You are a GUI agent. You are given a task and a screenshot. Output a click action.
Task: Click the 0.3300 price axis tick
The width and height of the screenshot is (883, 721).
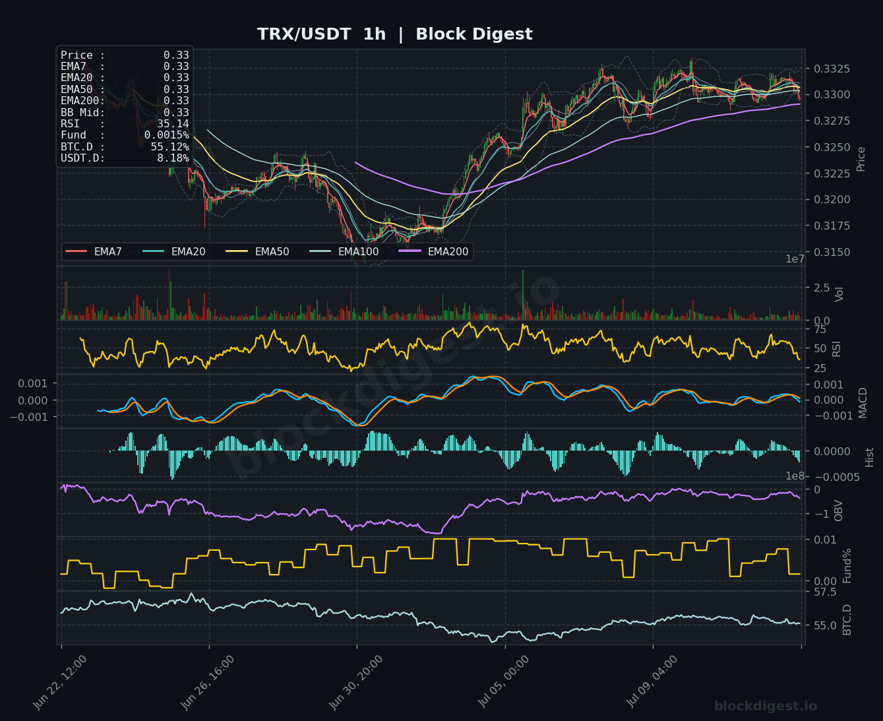[x=832, y=95]
